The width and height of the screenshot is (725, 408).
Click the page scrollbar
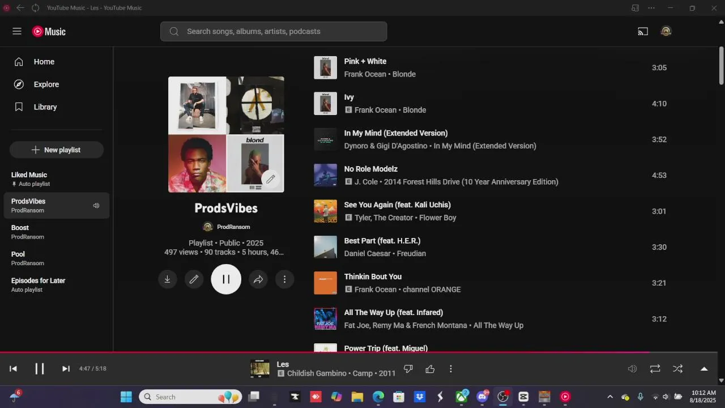(x=722, y=65)
